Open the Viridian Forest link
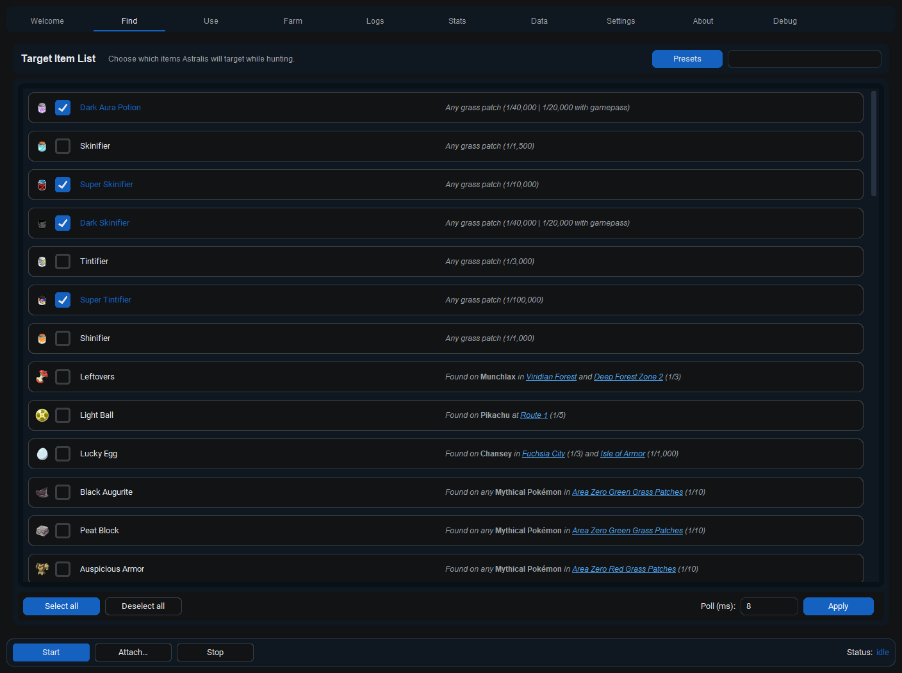The height and width of the screenshot is (673, 902). click(552, 377)
